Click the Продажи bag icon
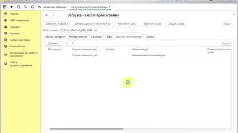This screenshot has width=238, height=133. coord(6,27)
